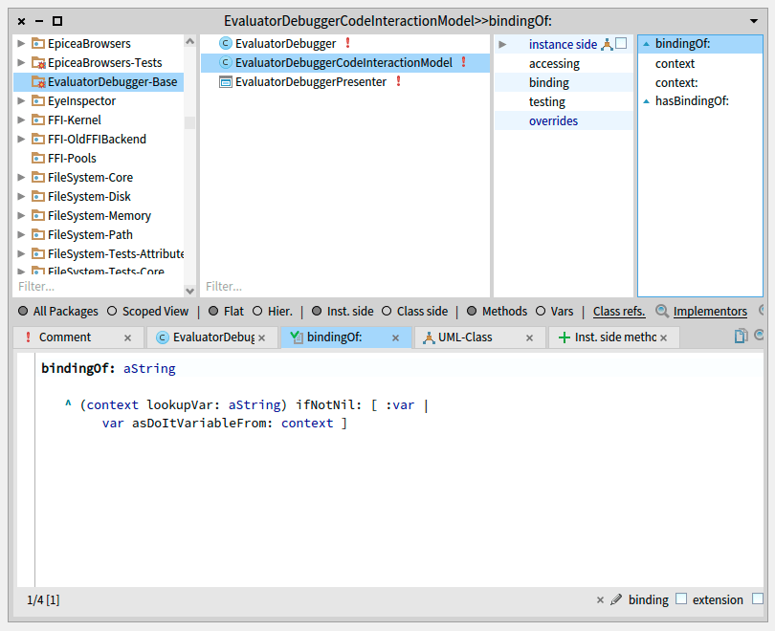Viewport: 775px width, 631px height.
Task: Tick the extension checkbox in status bar
Action: click(x=758, y=599)
